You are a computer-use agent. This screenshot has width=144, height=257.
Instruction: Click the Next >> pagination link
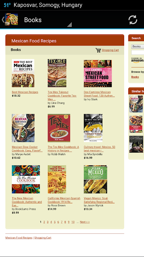coord(85,222)
